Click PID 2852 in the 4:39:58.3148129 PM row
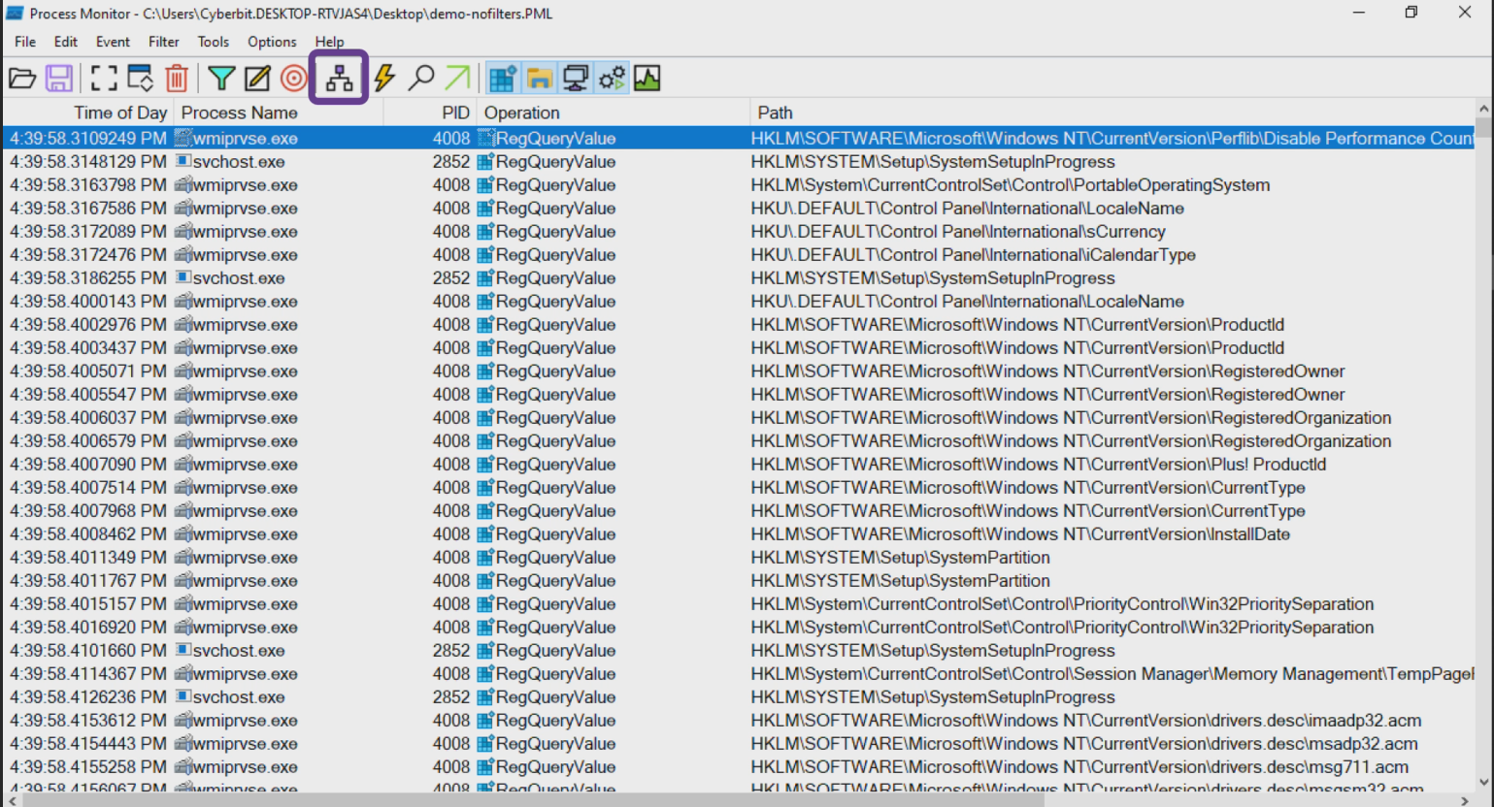The width and height of the screenshot is (1494, 807). coord(451,162)
